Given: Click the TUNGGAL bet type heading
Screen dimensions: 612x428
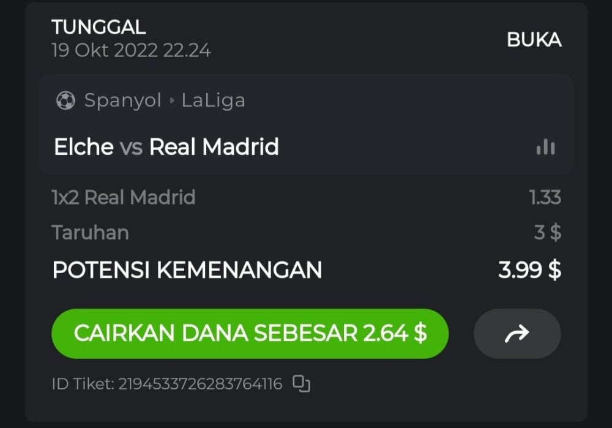Looking at the screenshot, I should tap(99, 27).
